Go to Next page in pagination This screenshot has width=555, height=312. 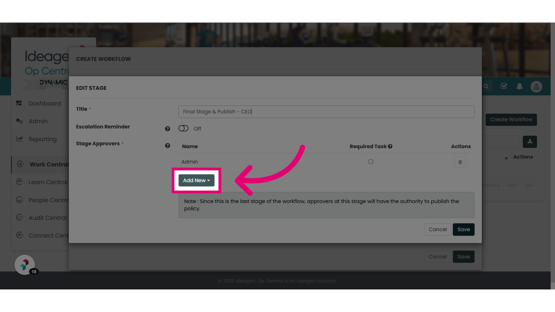pyautogui.click(x=512, y=185)
